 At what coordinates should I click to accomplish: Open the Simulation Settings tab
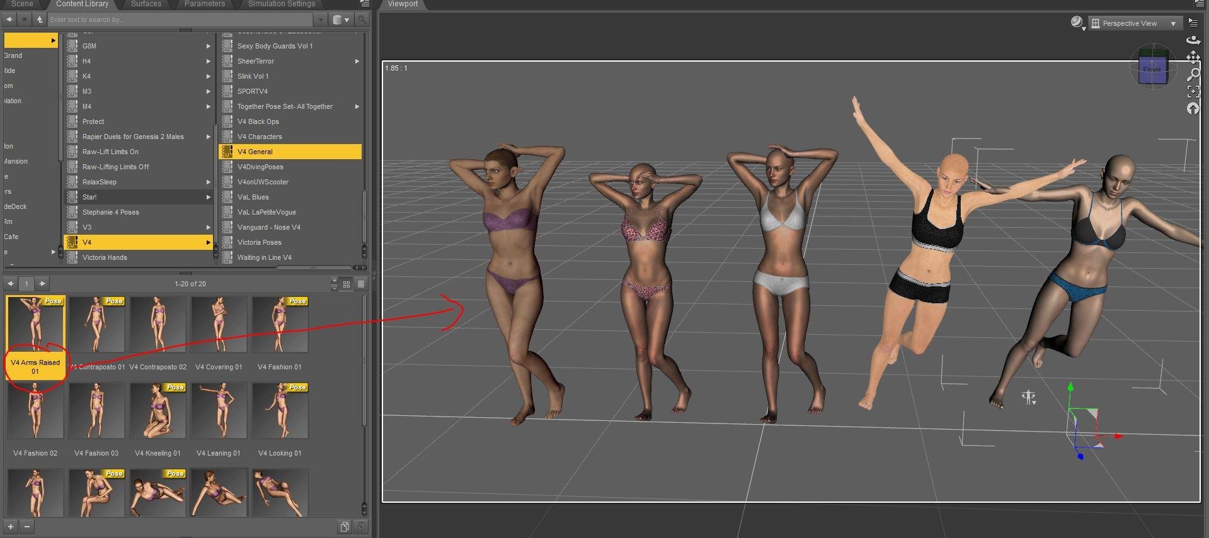(x=282, y=4)
